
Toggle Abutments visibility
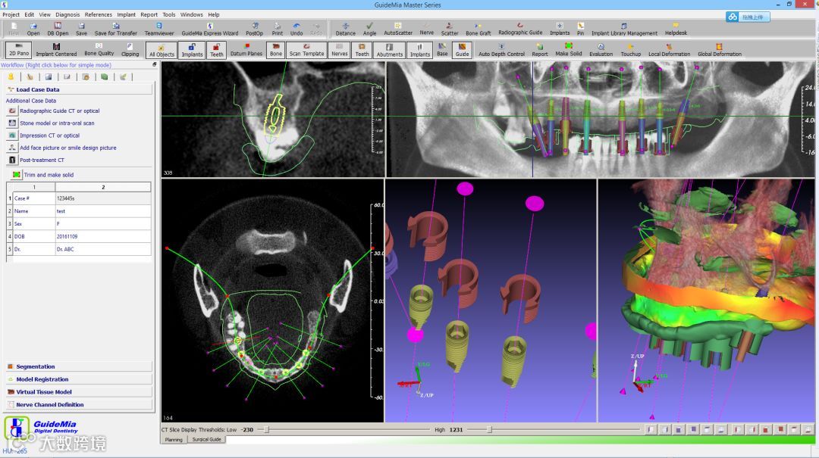pos(390,50)
